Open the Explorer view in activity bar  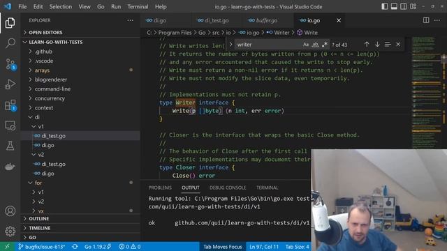point(10,23)
